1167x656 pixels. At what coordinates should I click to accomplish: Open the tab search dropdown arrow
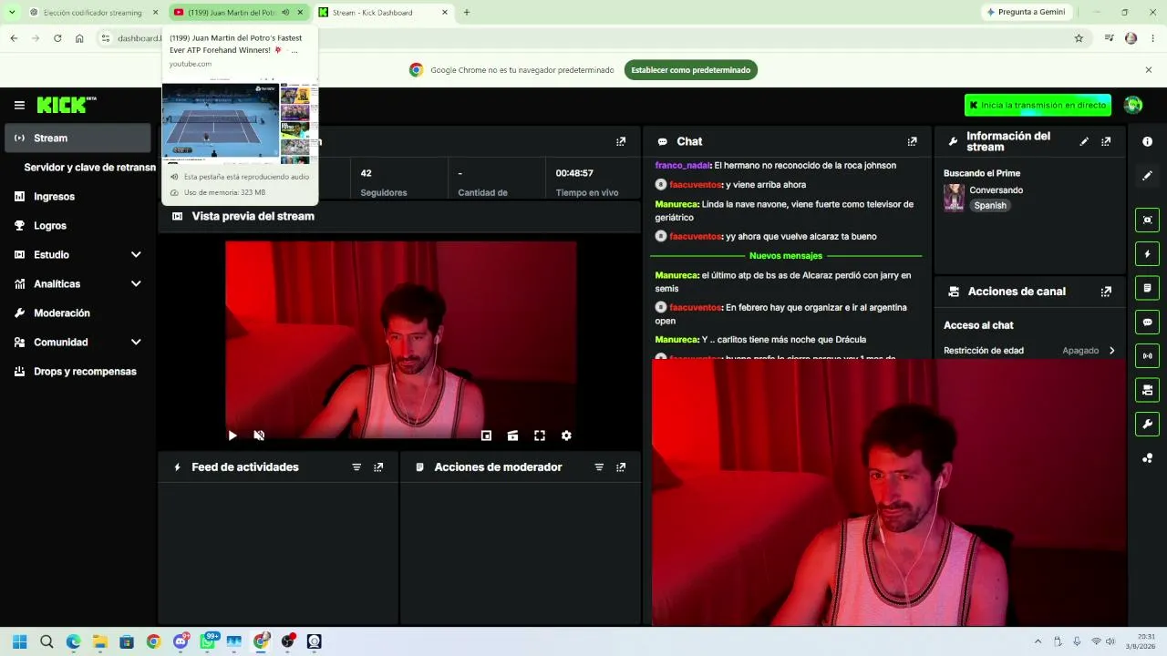coord(12,13)
